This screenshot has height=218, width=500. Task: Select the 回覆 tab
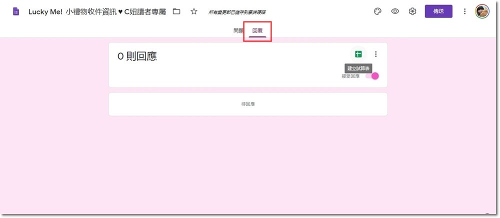tap(257, 31)
